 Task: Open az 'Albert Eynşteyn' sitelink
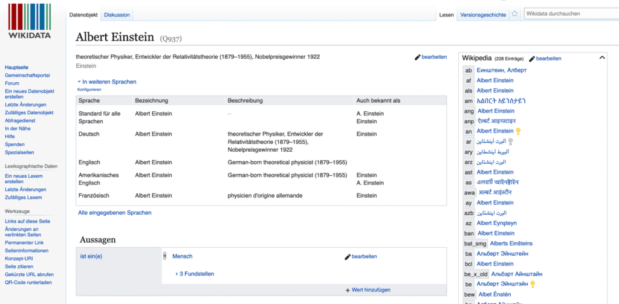click(x=497, y=223)
